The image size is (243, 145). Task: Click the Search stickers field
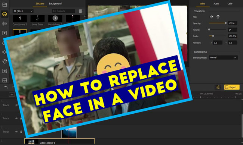click(64, 11)
